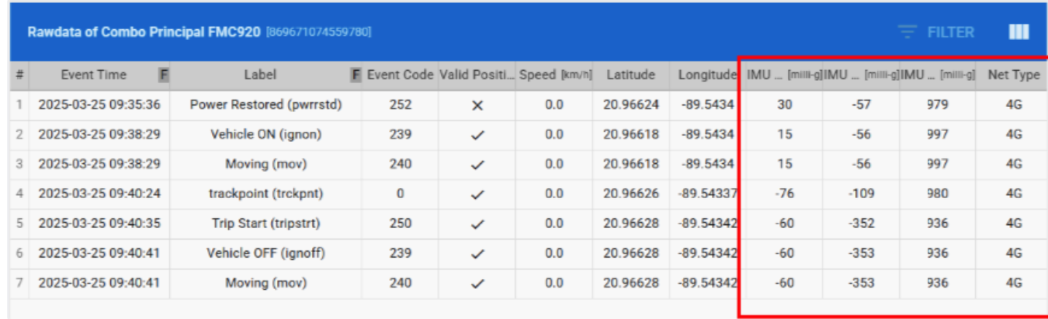Sort by the Event Code column header

click(400, 75)
